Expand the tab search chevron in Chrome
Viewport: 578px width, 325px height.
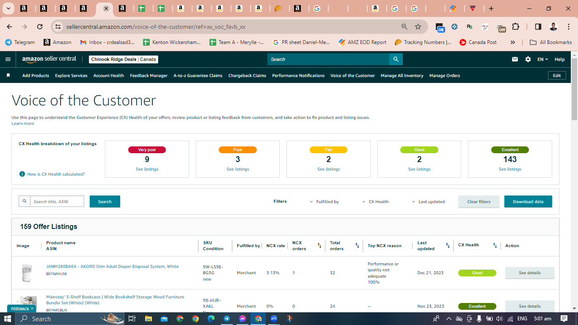click(8, 8)
